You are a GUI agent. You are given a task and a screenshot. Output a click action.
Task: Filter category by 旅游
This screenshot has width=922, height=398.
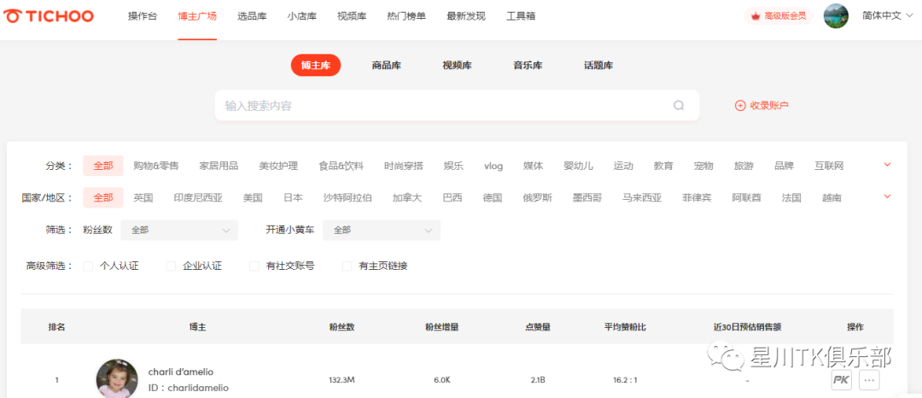[744, 166]
